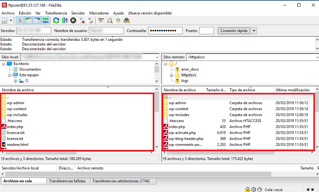Open the Ayuda menu
This screenshot has height=192, width=319.
(x=118, y=13)
